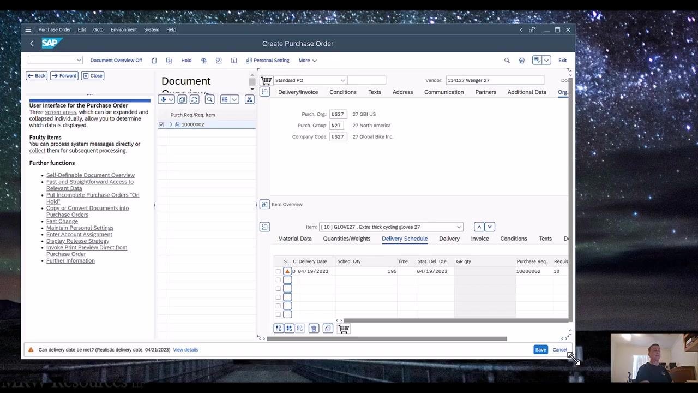
Task: Click the search magnifier in the toolbar
Action: [507, 61]
